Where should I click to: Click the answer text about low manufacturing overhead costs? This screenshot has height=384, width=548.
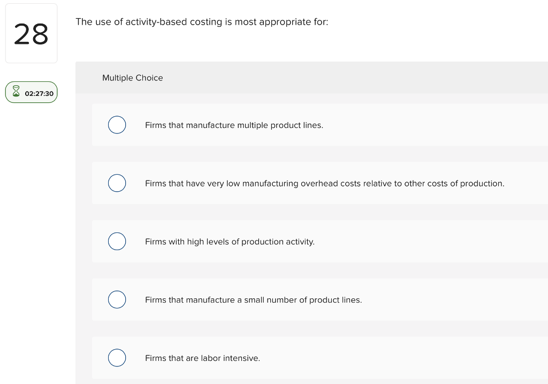coord(324,184)
